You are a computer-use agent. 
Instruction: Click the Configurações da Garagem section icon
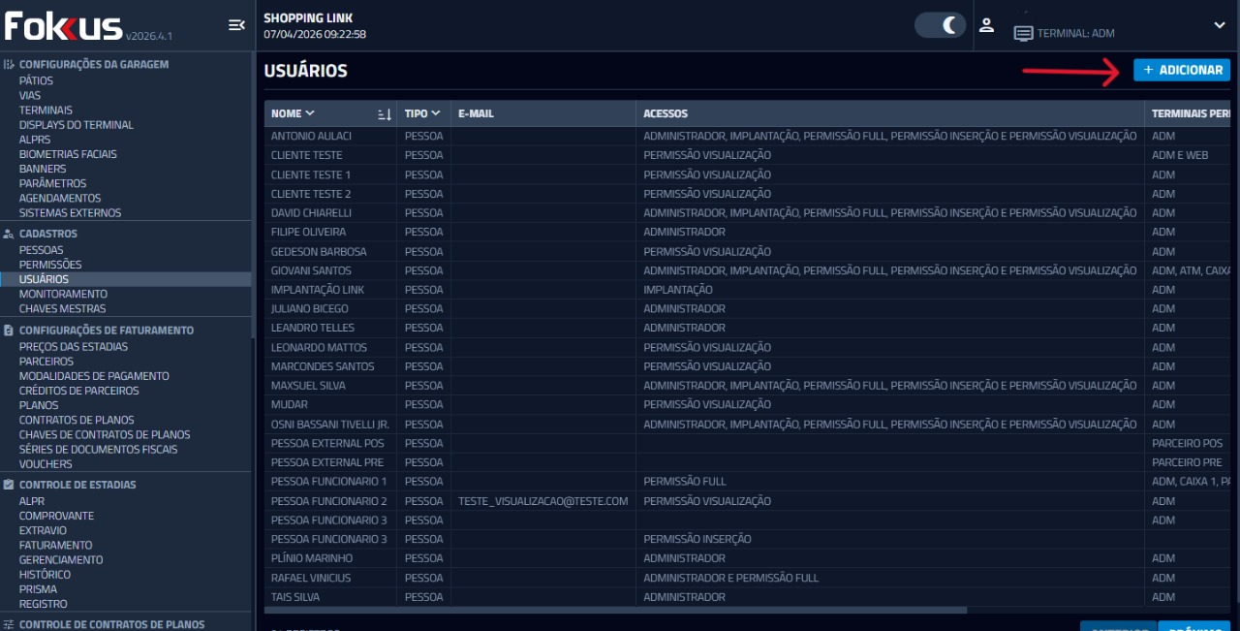[9, 65]
